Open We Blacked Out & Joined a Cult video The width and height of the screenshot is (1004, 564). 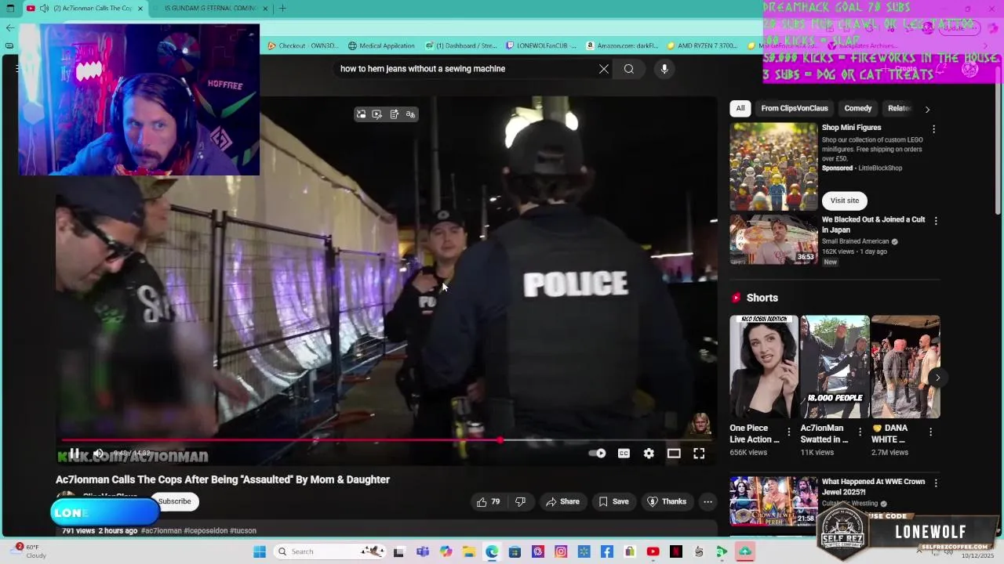pos(774,240)
